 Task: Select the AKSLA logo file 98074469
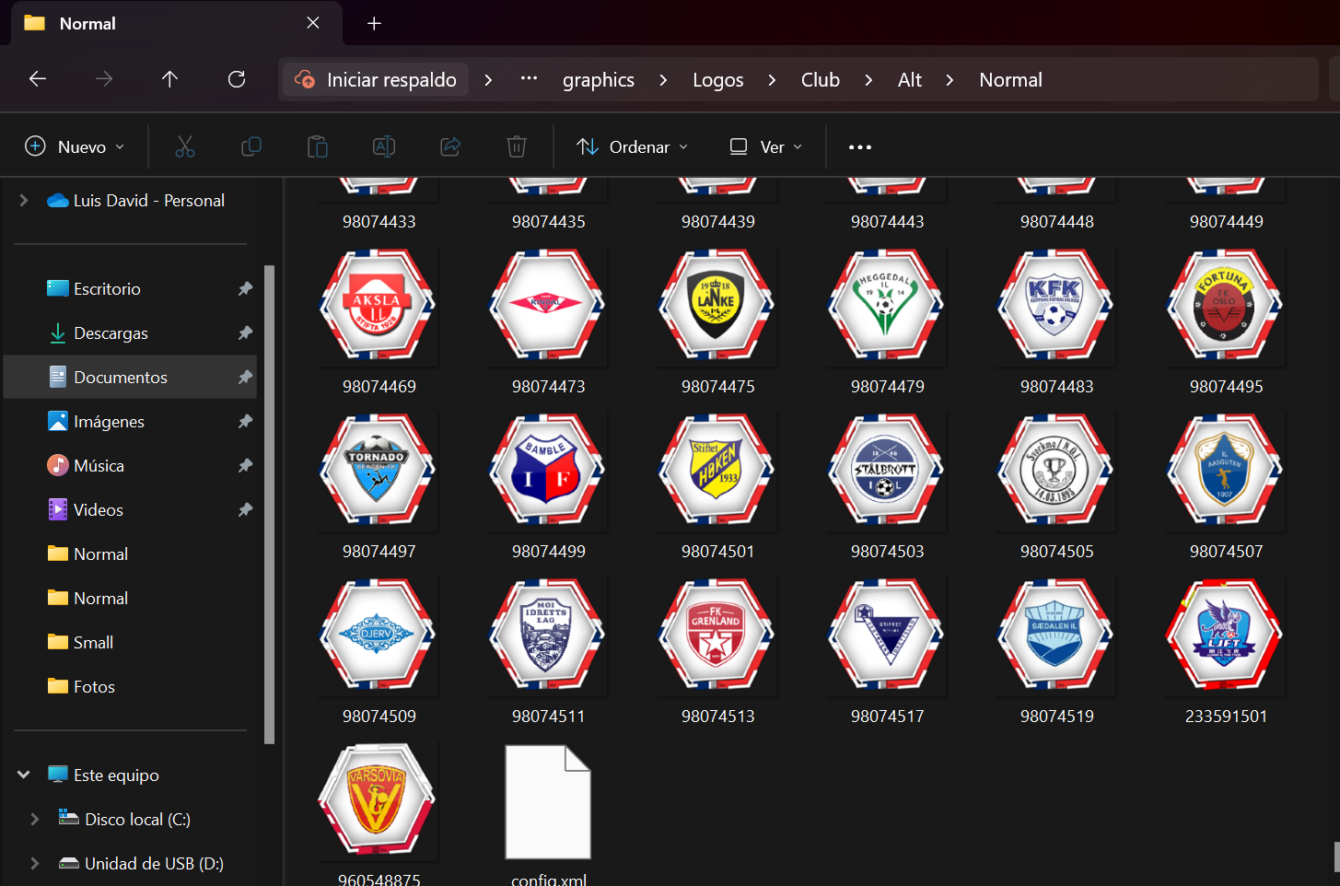point(378,305)
